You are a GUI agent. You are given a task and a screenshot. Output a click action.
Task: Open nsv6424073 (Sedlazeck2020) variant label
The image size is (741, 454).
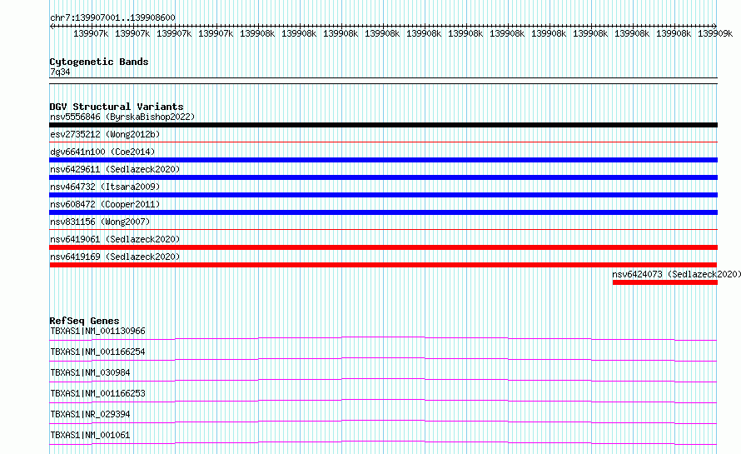(676, 274)
